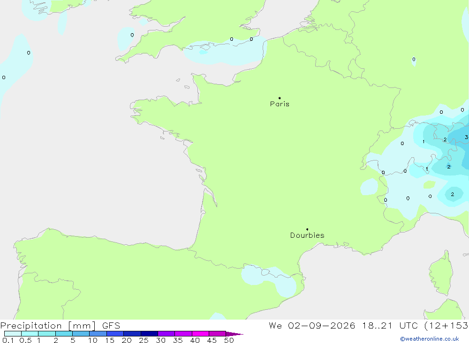Click the precipitation value '3' on map

point(466,137)
